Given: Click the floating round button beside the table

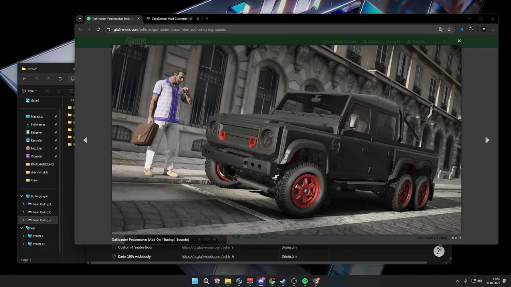Looking at the screenshot, I should tap(439, 251).
